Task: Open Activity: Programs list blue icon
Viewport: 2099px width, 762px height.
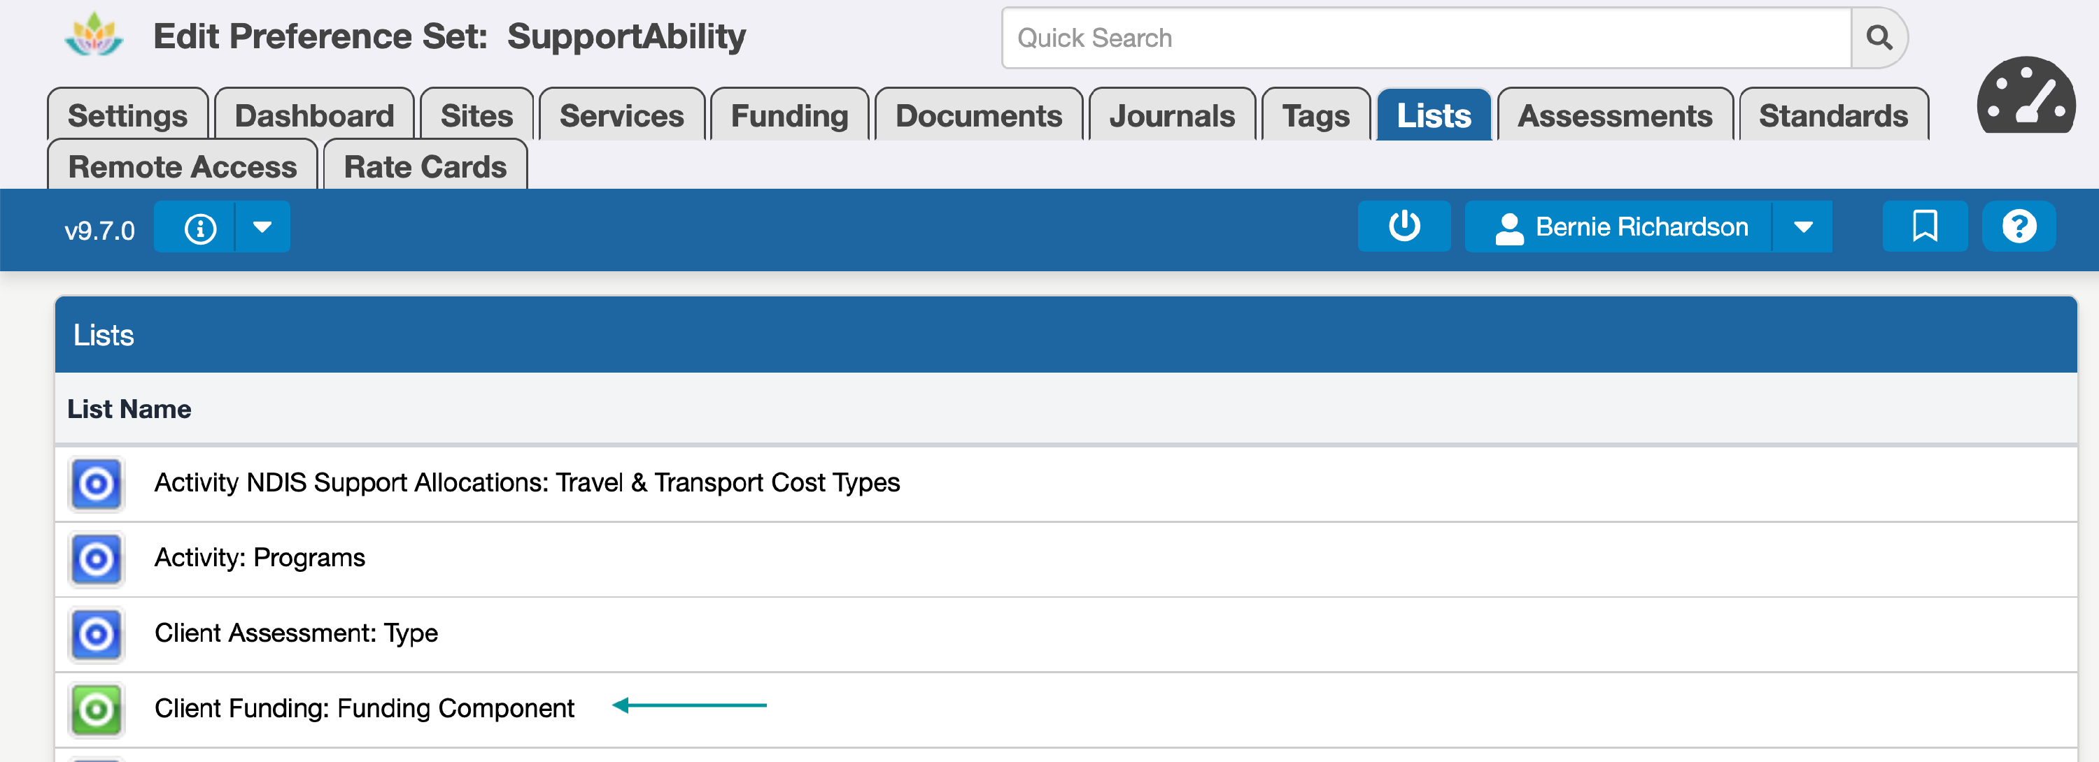Action: coord(96,559)
